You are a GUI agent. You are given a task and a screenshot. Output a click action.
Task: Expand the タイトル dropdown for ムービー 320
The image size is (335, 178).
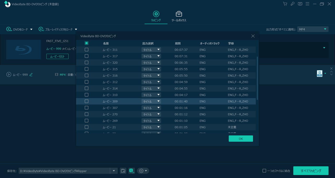click(x=151, y=63)
